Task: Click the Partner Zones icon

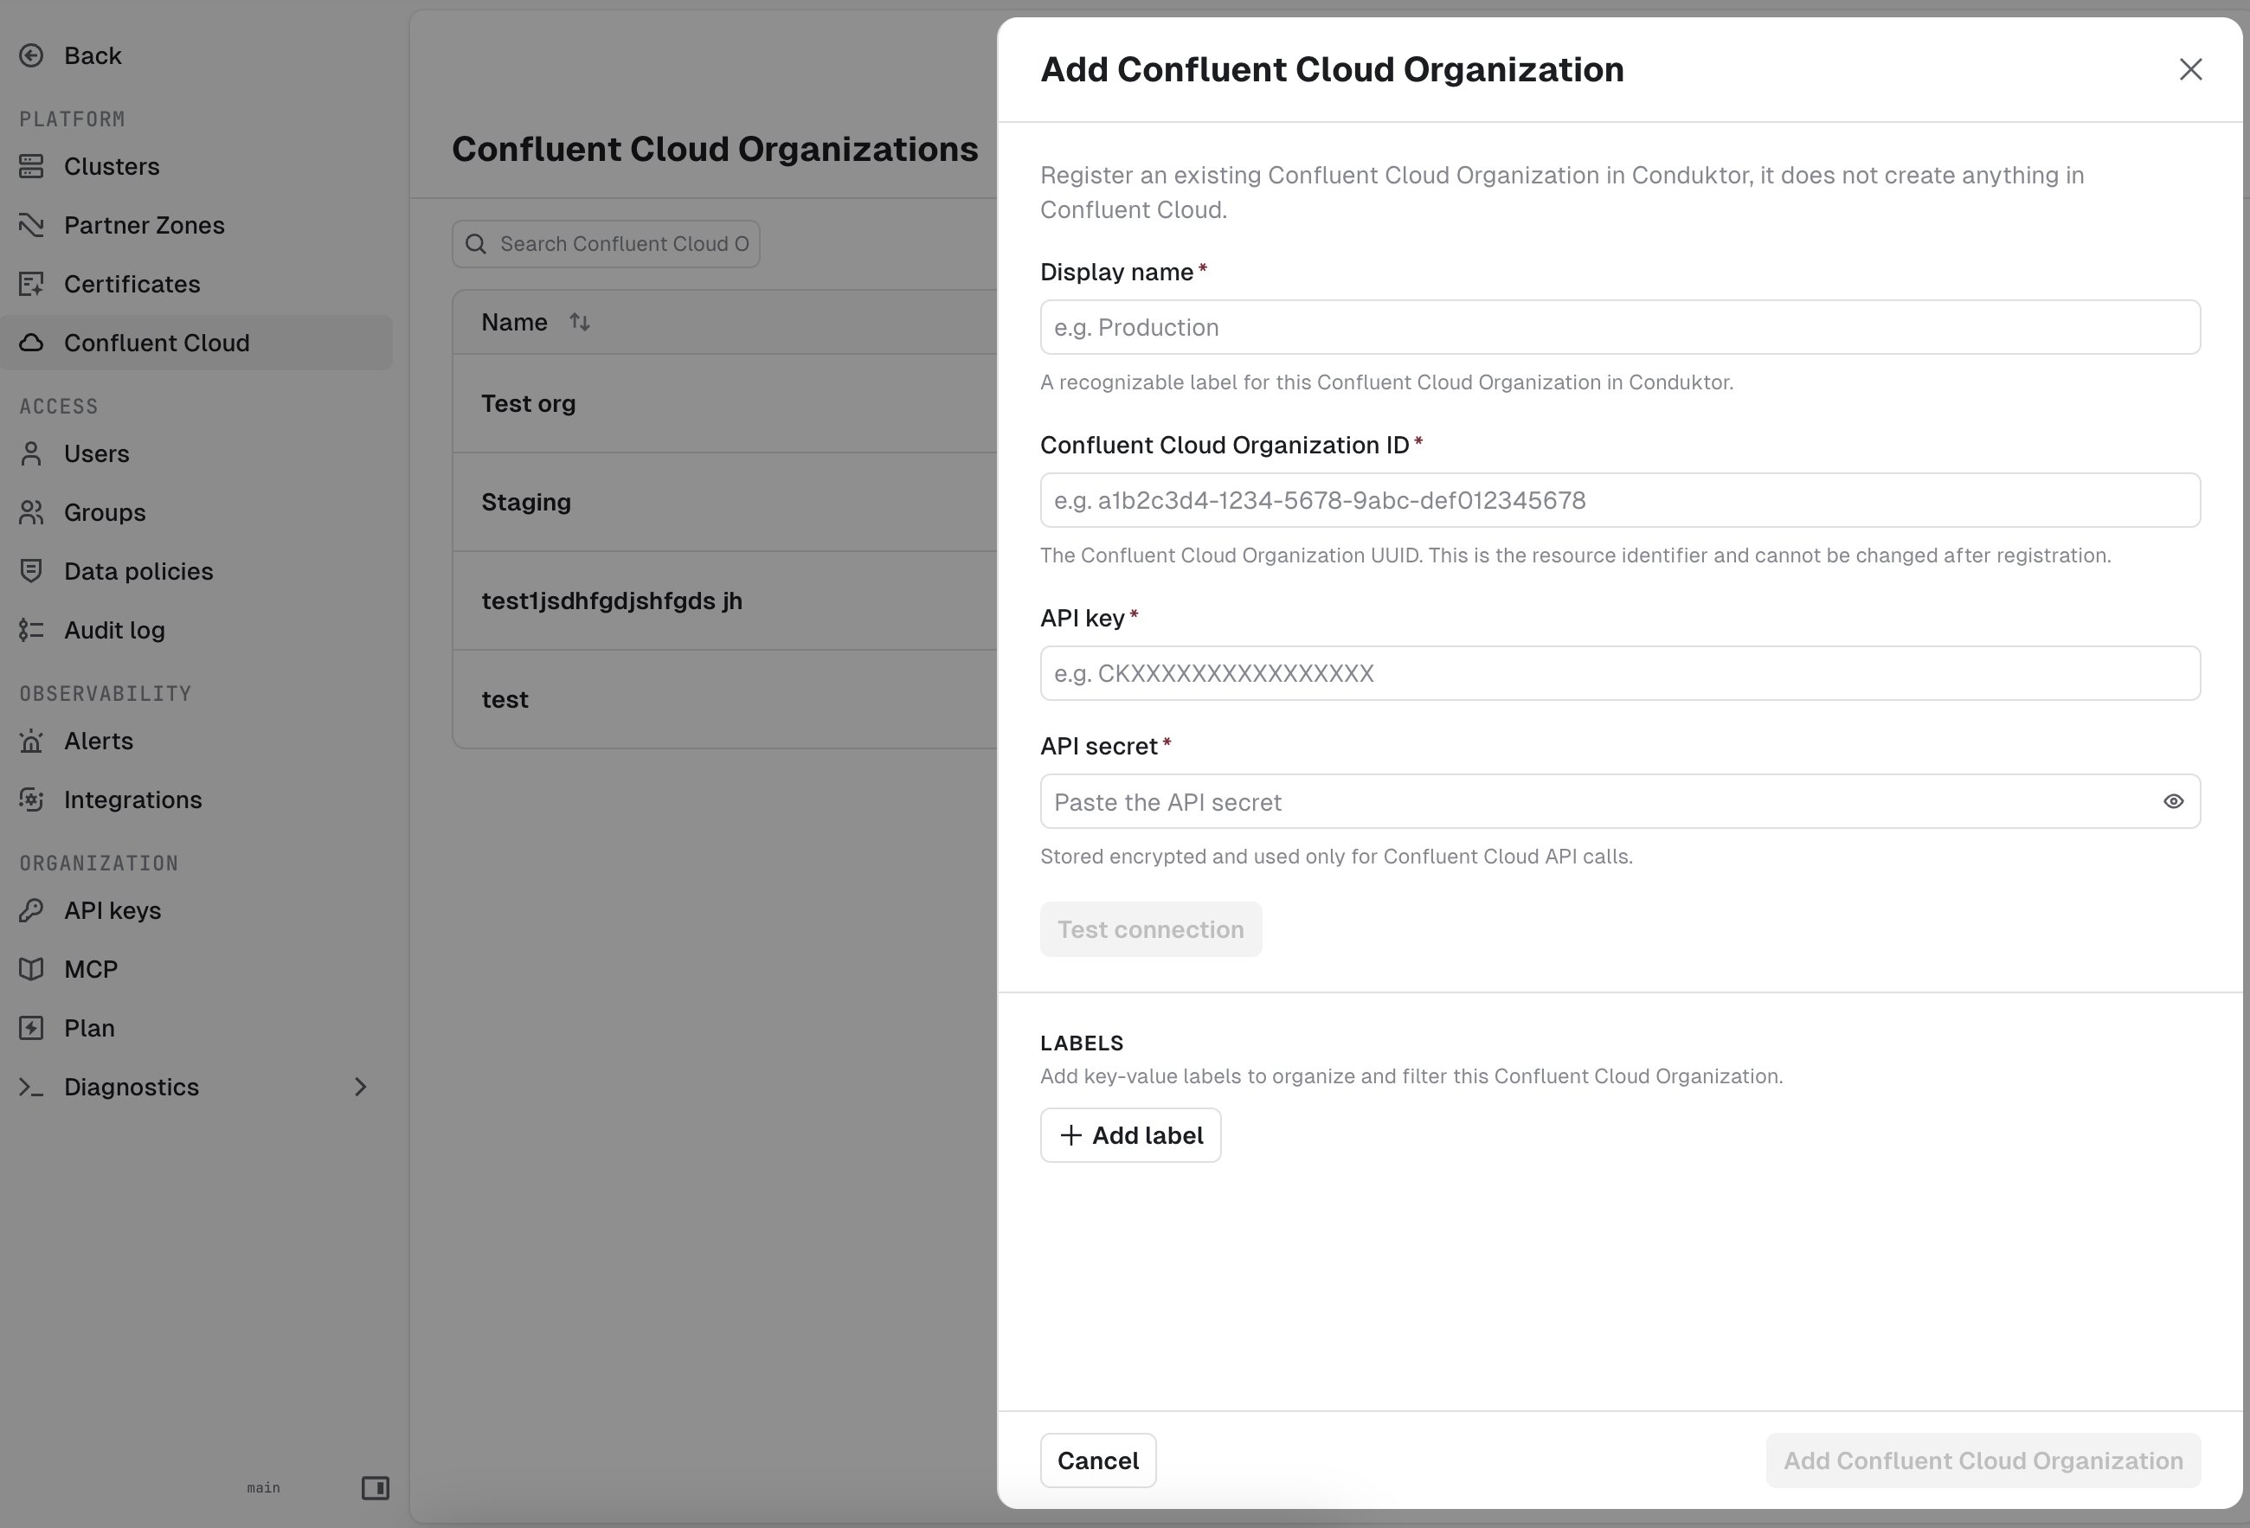Action: tap(31, 226)
